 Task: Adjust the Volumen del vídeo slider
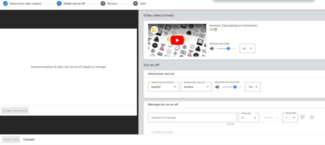pos(228,48)
